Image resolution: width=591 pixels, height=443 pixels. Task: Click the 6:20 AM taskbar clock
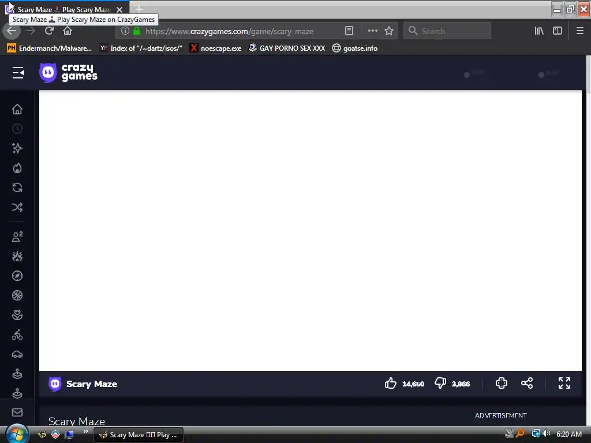pyautogui.click(x=569, y=434)
